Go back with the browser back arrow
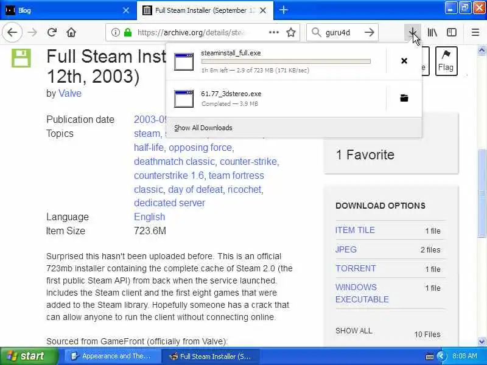487x365 pixels. 12,32
